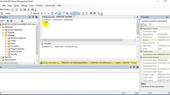Click Uncomment Selected Lines icon
This screenshot has width=170, height=95.
click(87, 13)
